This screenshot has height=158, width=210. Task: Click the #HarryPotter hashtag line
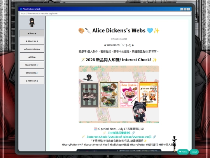click(119, 145)
